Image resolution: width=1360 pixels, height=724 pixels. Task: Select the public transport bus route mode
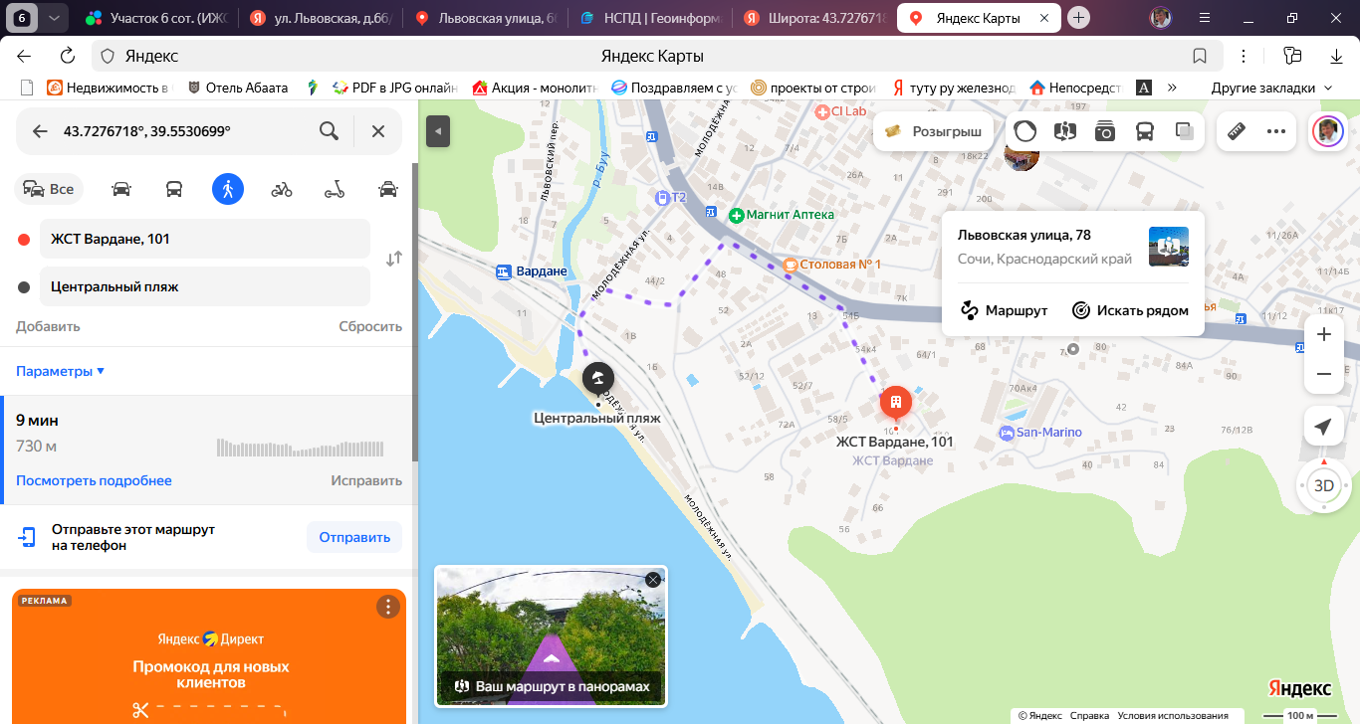coord(174,189)
